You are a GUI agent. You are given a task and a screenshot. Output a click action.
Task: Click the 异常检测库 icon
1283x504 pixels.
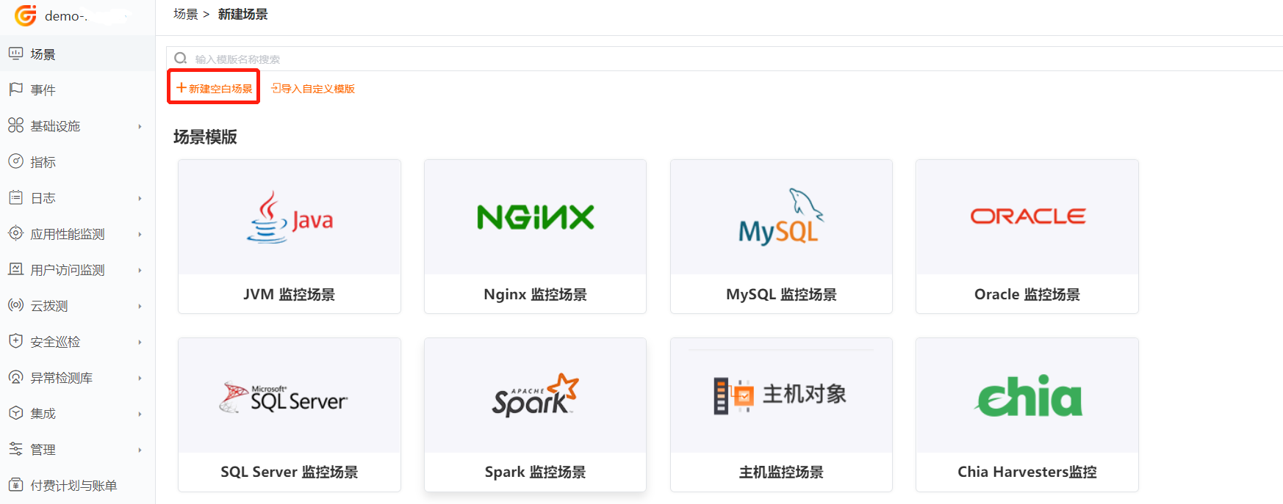pyautogui.click(x=15, y=377)
